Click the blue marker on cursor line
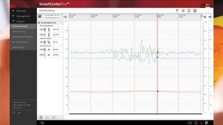The height and width of the screenshot is (125, 223). (158, 57)
